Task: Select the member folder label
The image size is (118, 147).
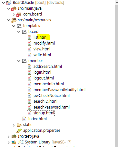Action: (x=35, y=61)
